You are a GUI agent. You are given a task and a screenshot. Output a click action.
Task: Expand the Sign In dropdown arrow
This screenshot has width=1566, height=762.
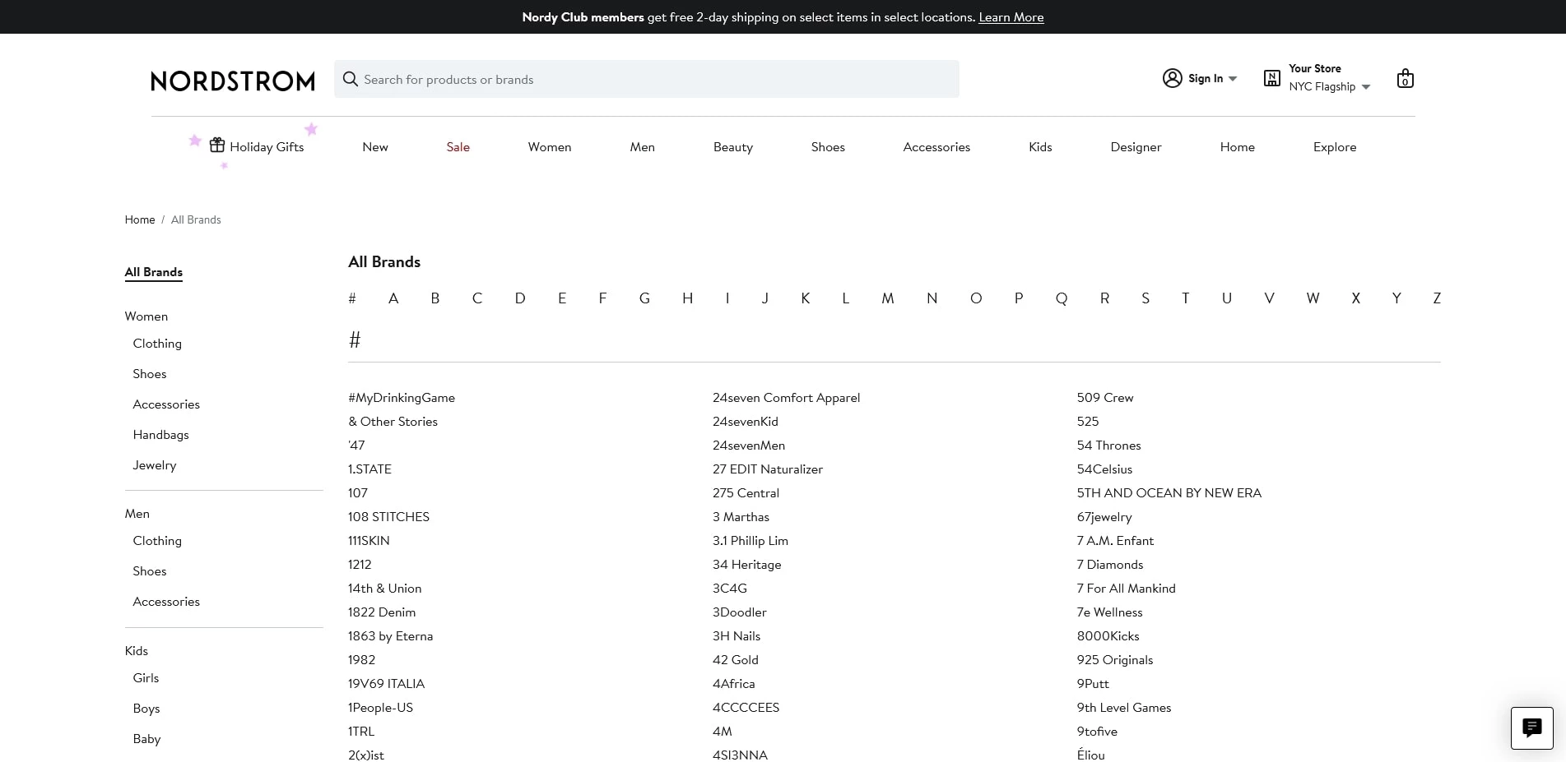pos(1233,79)
